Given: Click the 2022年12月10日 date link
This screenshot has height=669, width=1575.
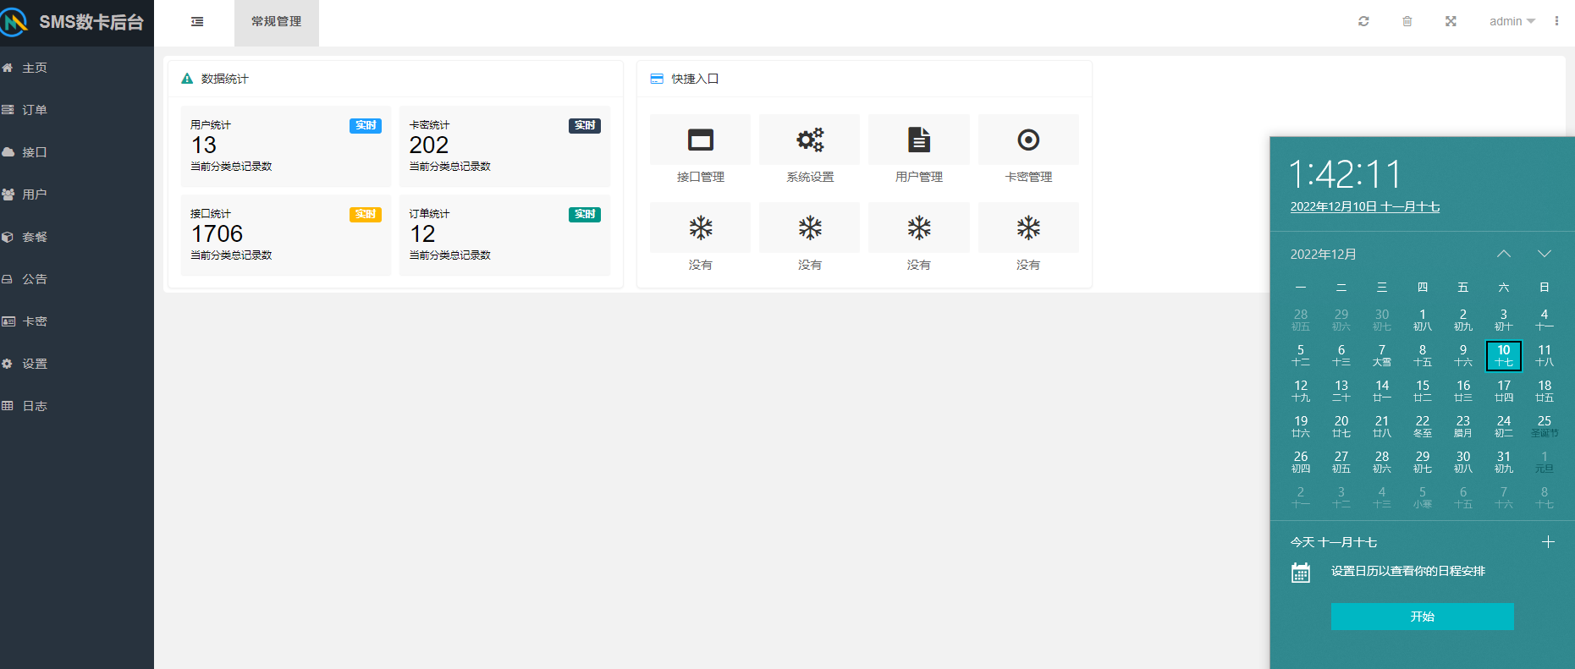Looking at the screenshot, I should pyautogui.click(x=1364, y=207).
